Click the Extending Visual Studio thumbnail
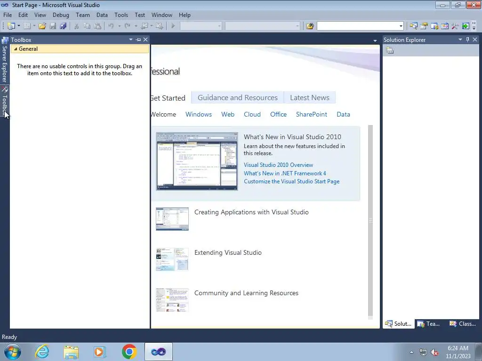The image size is (482, 361). pyautogui.click(x=172, y=259)
